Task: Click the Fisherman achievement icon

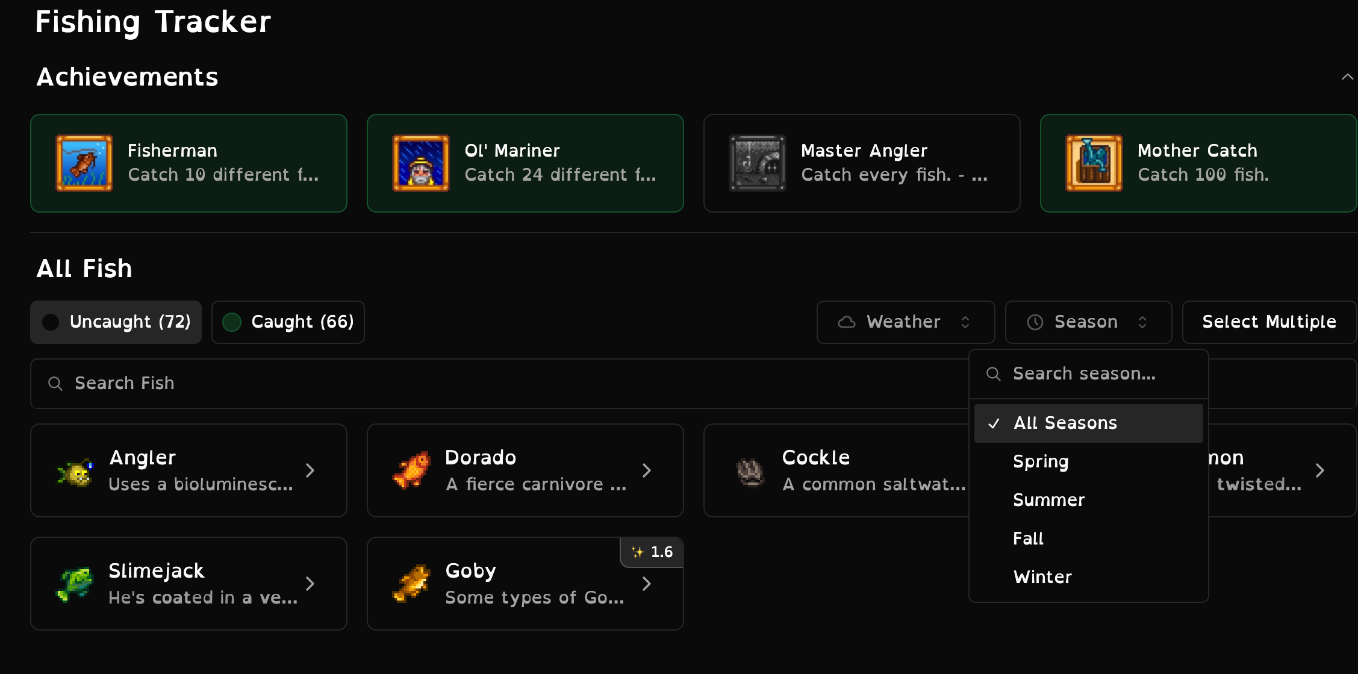Action: (x=84, y=163)
